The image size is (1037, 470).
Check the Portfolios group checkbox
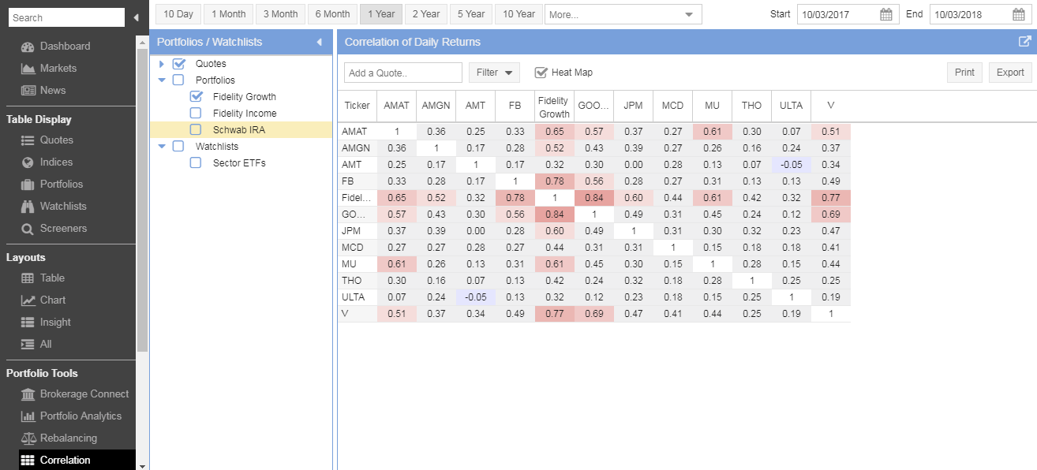coord(178,80)
